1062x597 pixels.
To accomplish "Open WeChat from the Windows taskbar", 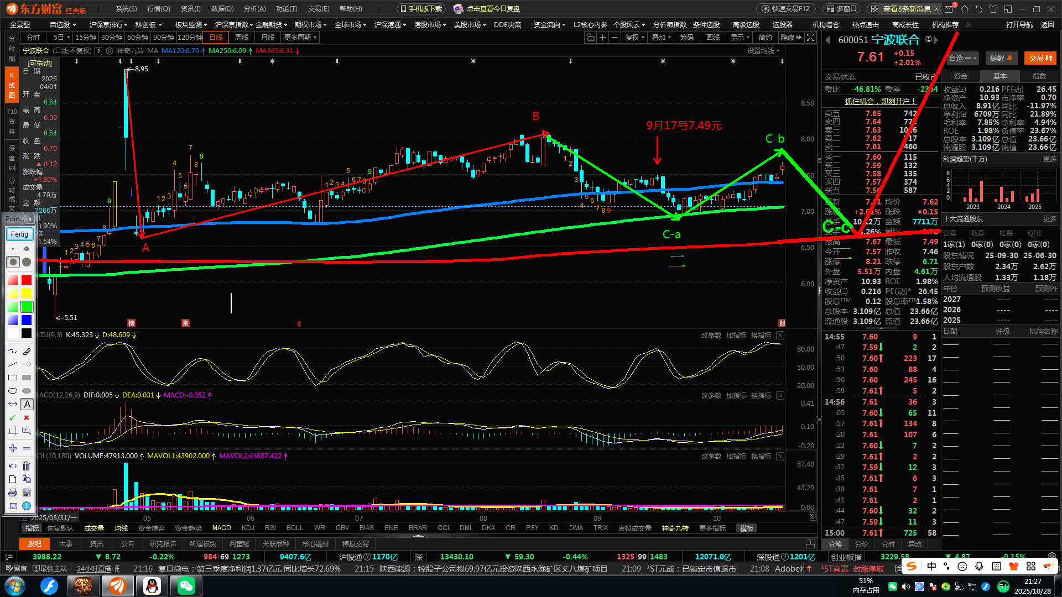I will coord(186,585).
